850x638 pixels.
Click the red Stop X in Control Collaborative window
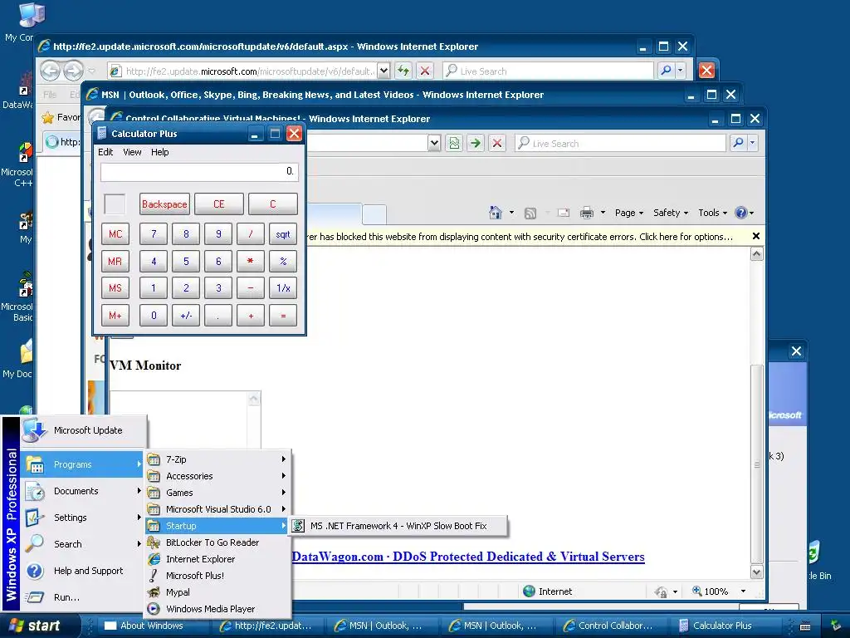pyautogui.click(x=496, y=143)
